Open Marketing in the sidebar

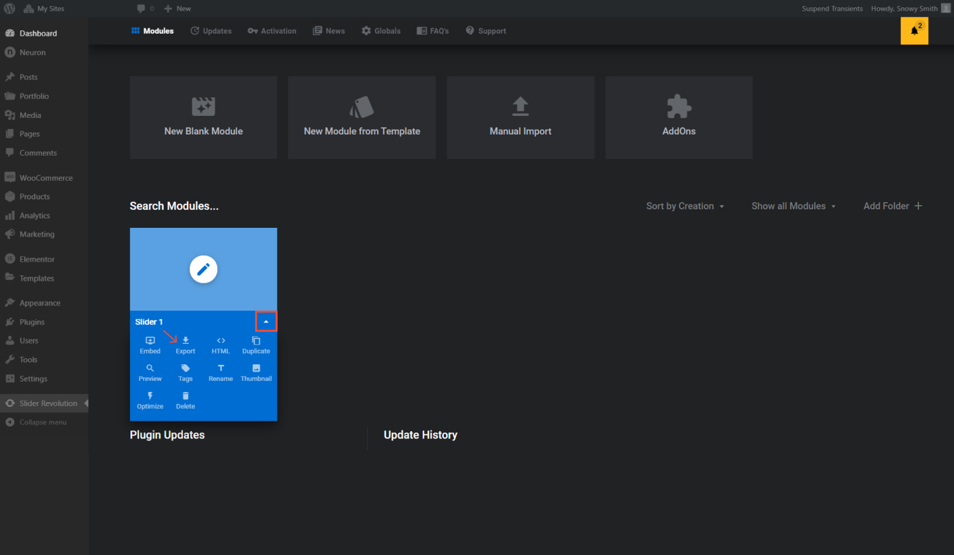(x=44, y=234)
